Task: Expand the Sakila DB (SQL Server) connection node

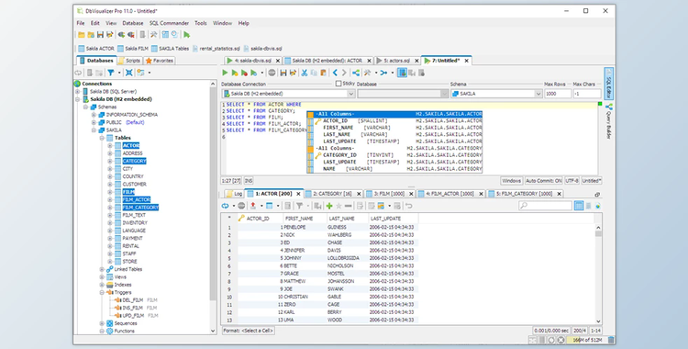Action: (x=78, y=92)
